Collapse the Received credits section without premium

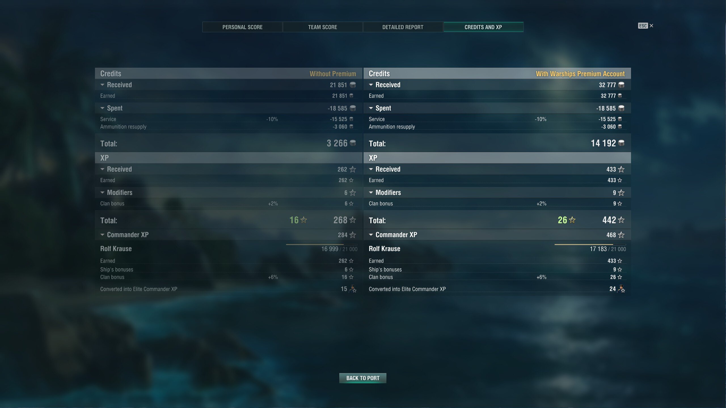coord(102,85)
